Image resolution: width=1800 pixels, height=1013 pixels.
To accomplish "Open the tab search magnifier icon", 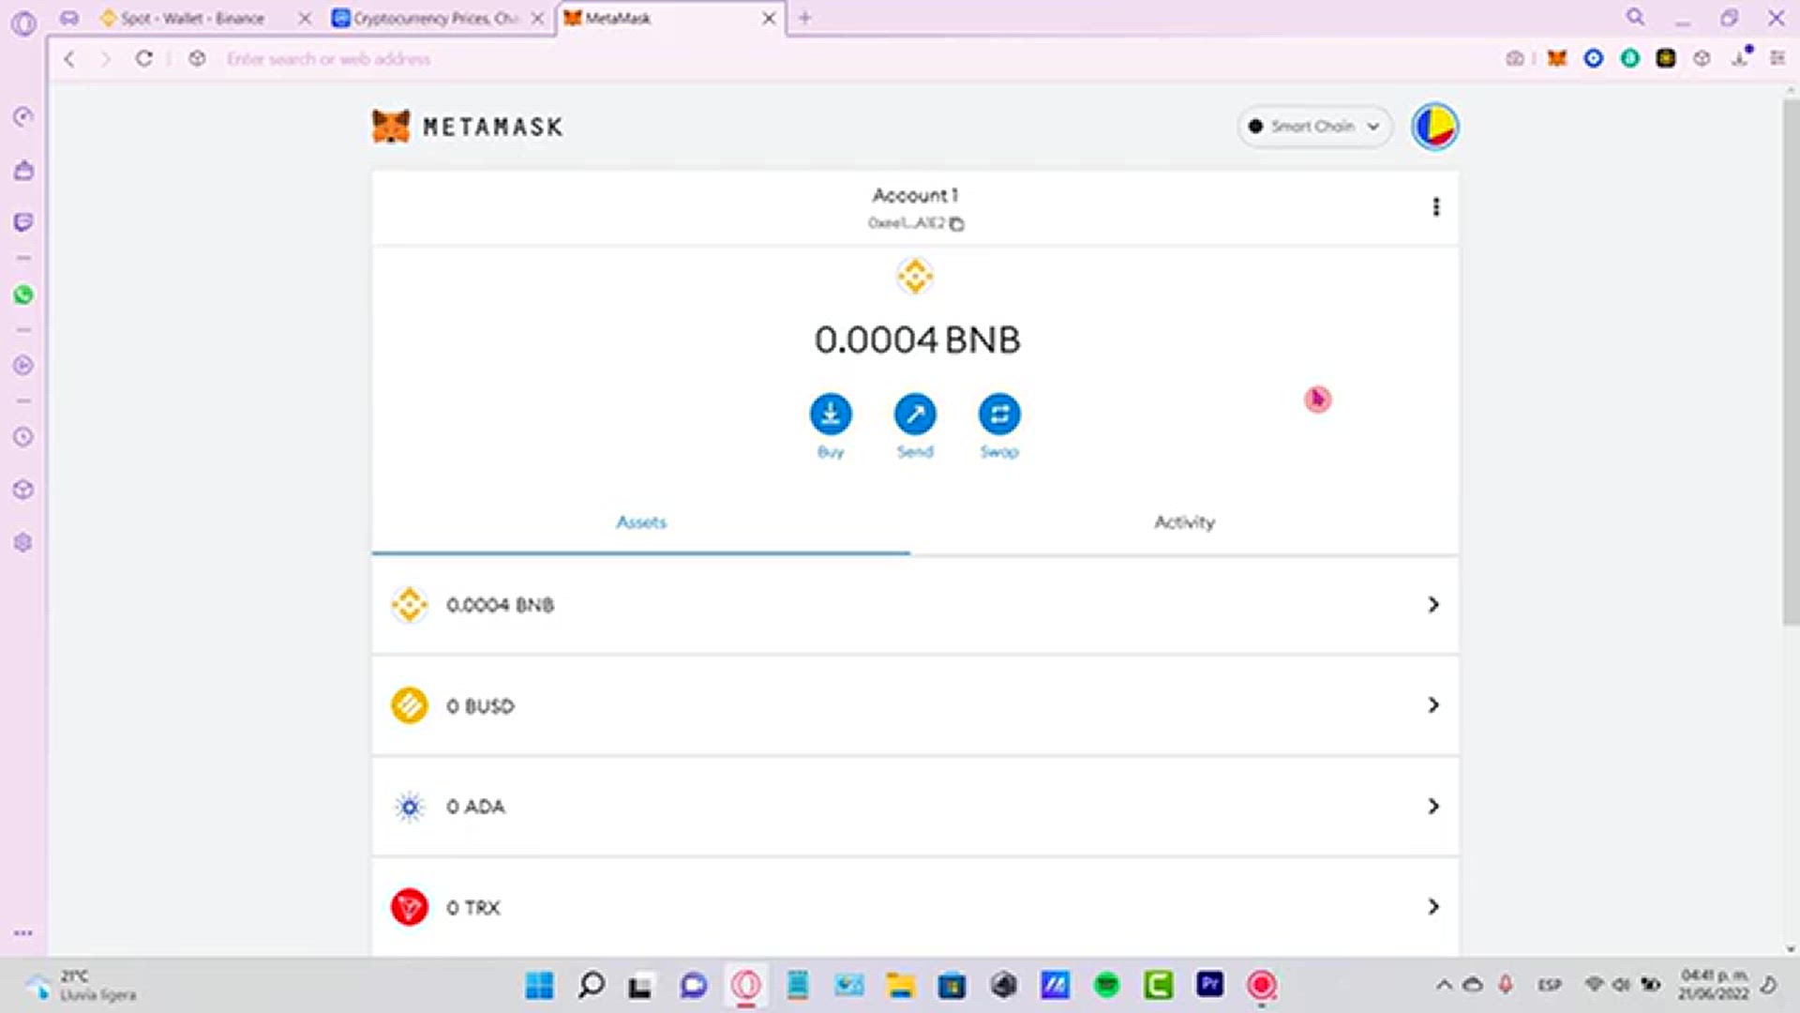I will click(x=1635, y=17).
